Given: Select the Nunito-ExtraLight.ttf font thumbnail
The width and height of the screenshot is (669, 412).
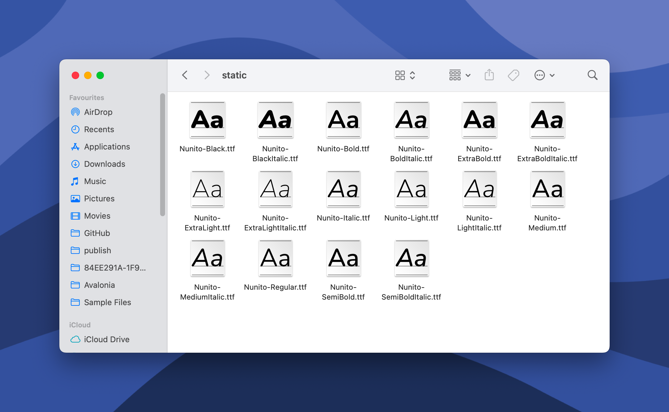Looking at the screenshot, I should coord(207,189).
